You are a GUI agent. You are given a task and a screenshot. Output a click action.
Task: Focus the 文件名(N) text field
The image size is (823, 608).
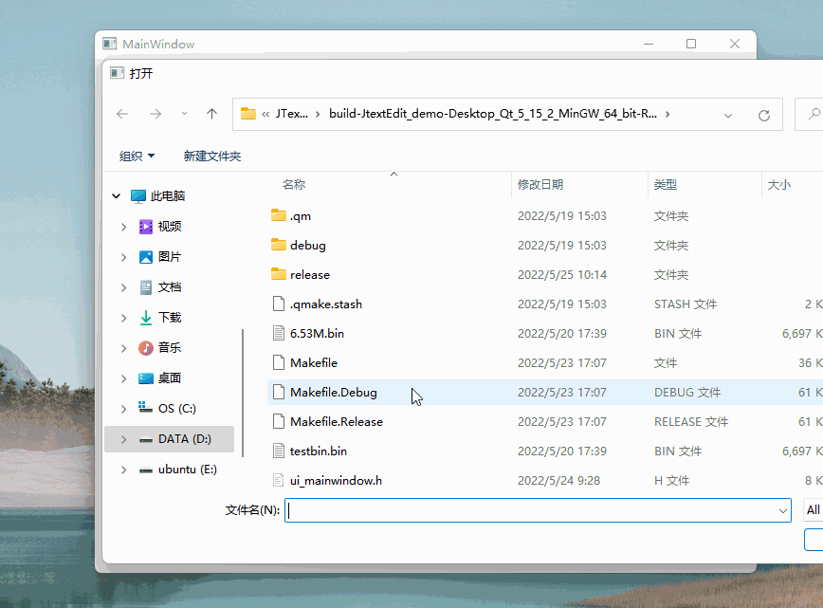pyautogui.click(x=530, y=510)
